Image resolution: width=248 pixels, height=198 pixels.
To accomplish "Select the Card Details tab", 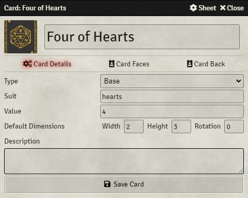I will coord(47,64).
